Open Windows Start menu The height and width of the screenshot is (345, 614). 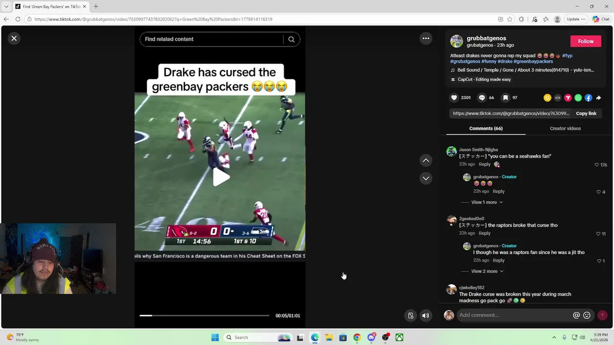[x=215, y=337]
